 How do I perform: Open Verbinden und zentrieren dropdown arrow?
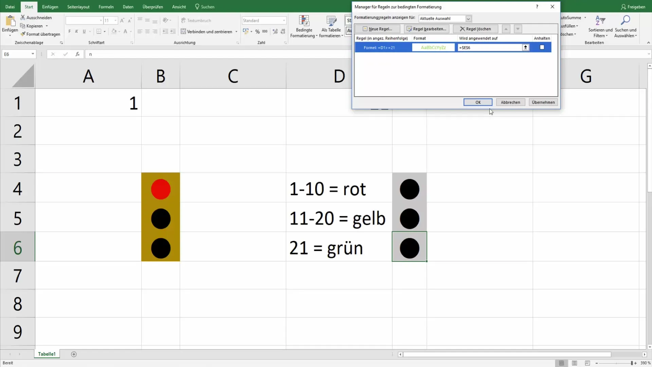(236, 32)
